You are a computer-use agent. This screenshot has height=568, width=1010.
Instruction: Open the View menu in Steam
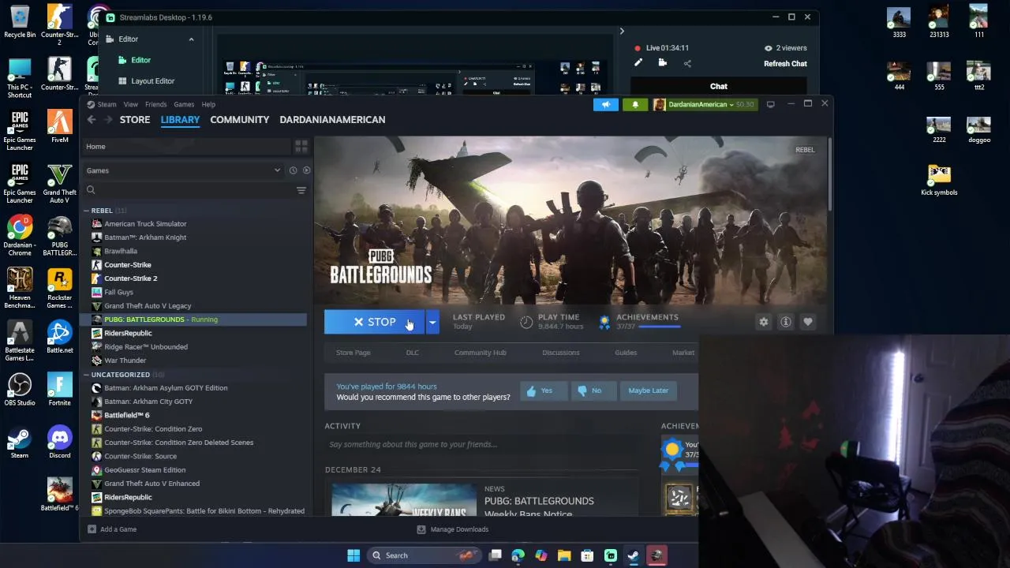pos(130,104)
